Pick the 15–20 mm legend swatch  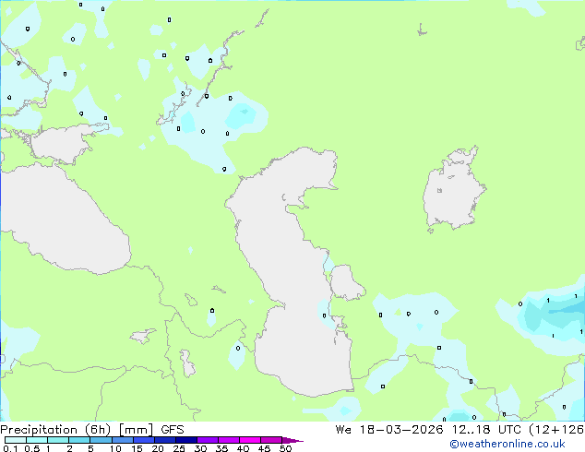pyautogui.click(x=144, y=440)
